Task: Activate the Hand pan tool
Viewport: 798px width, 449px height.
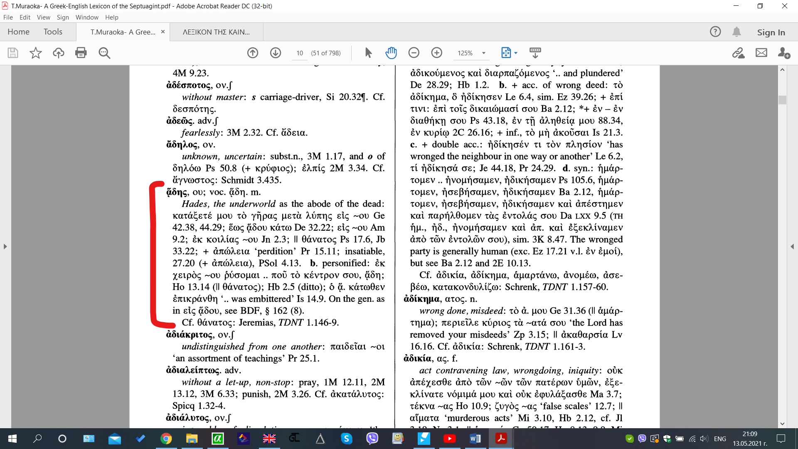Action: 391,53
